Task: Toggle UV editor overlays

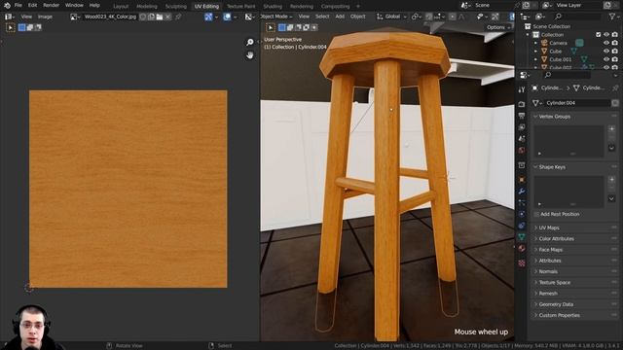Action: (227, 17)
